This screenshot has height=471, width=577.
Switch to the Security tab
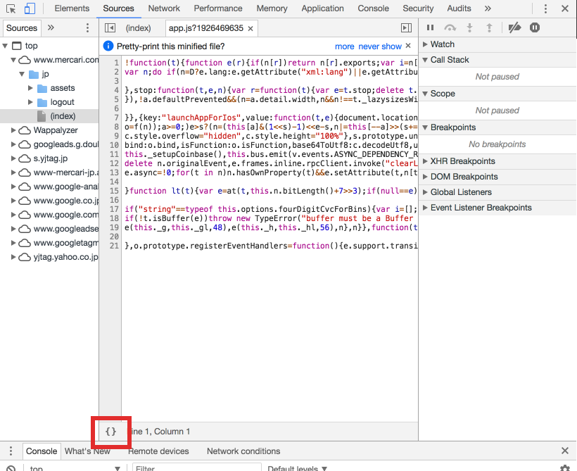[x=418, y=8]
